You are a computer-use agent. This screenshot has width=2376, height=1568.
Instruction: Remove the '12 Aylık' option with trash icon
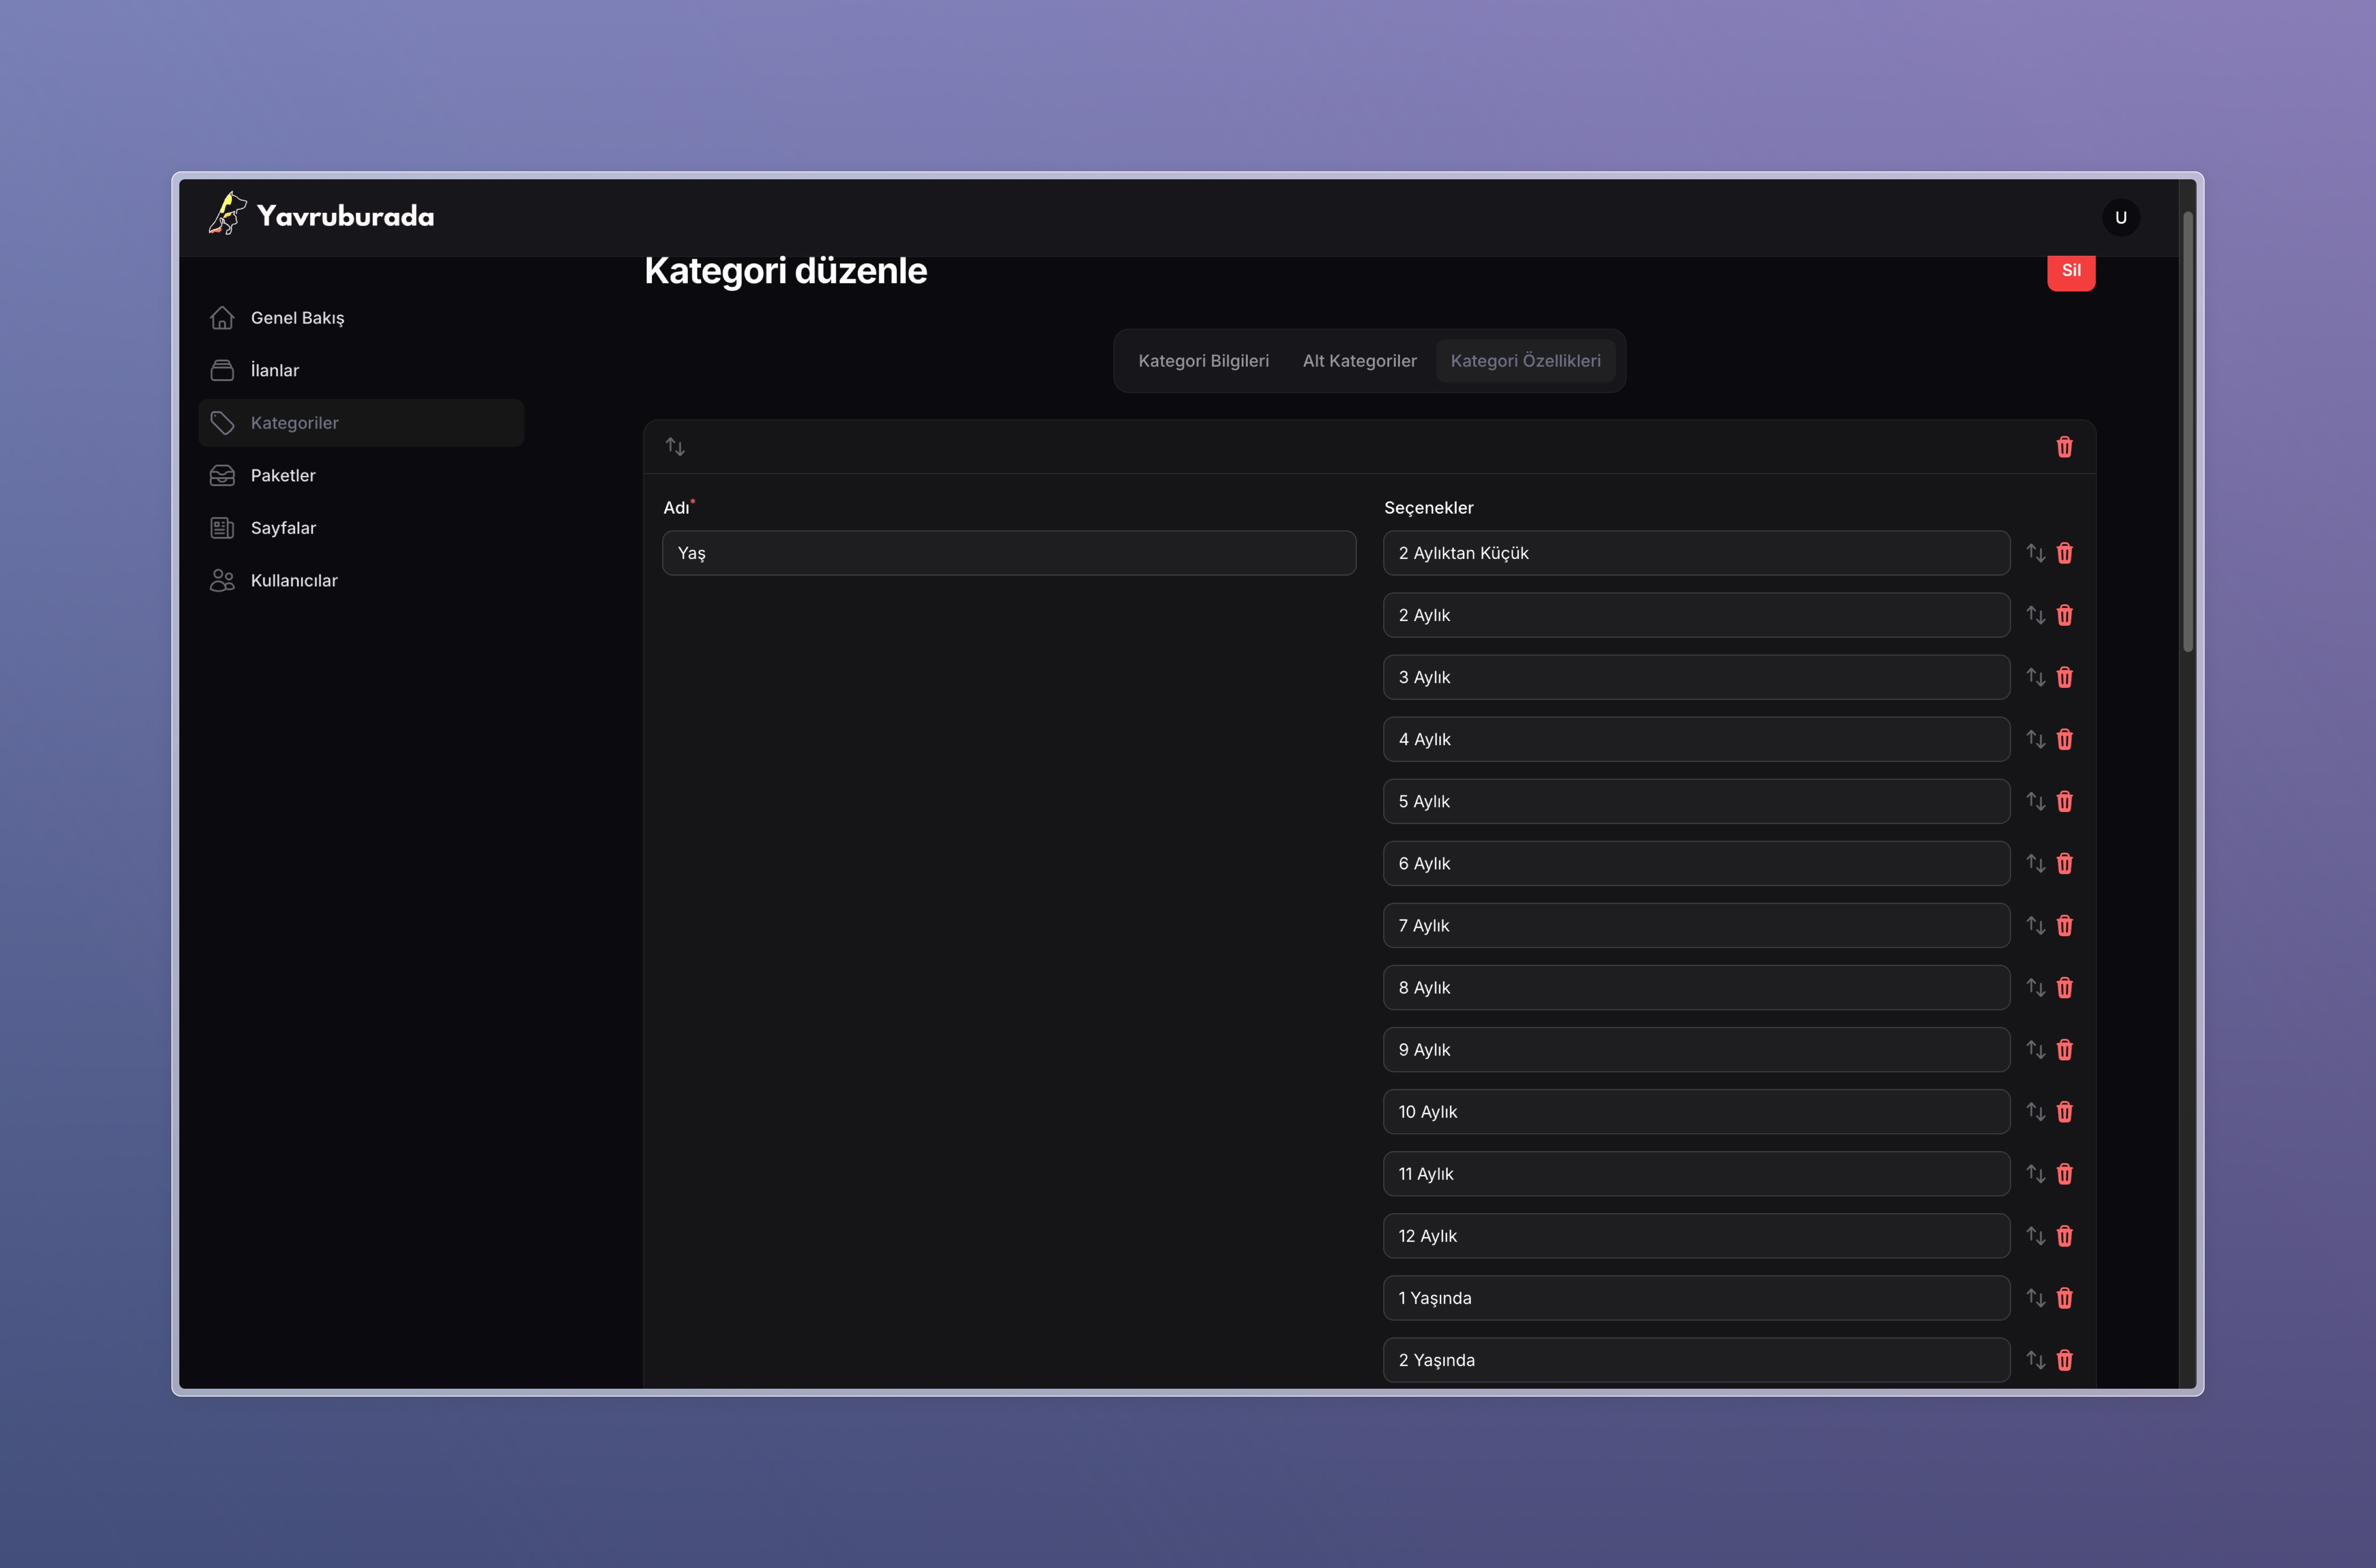(x=2064, y=1236)
